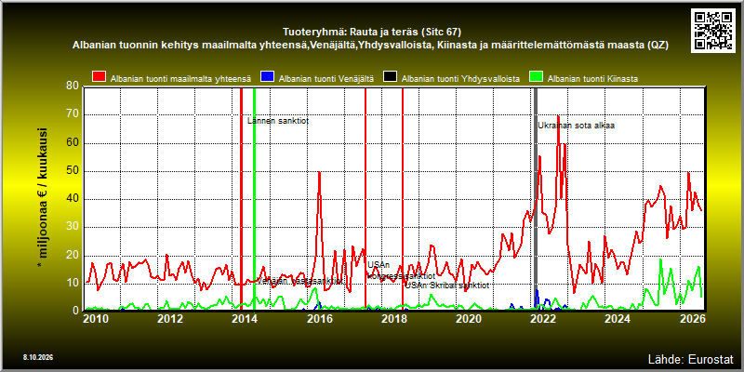Click y-axis title 'miljoonaa € / kuukausi'

click(43, 194)
